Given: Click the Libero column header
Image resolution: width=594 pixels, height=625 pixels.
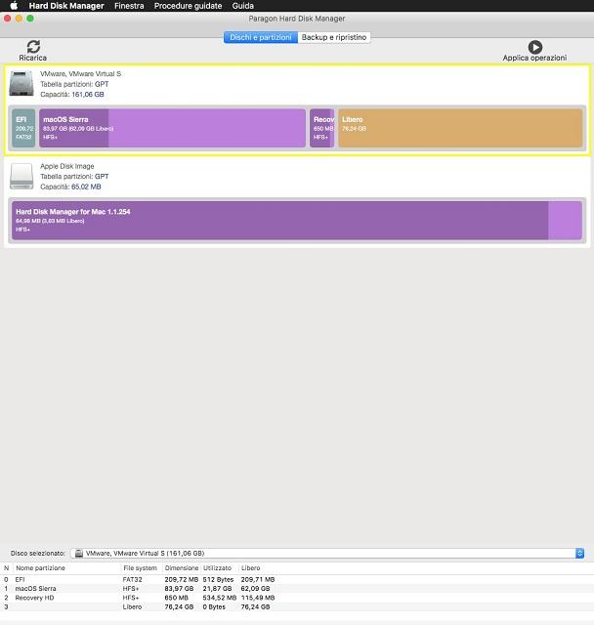Looking at the screenshot, I should point(251,568).
